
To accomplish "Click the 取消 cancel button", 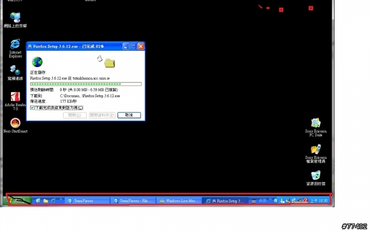I will point(129,115).
